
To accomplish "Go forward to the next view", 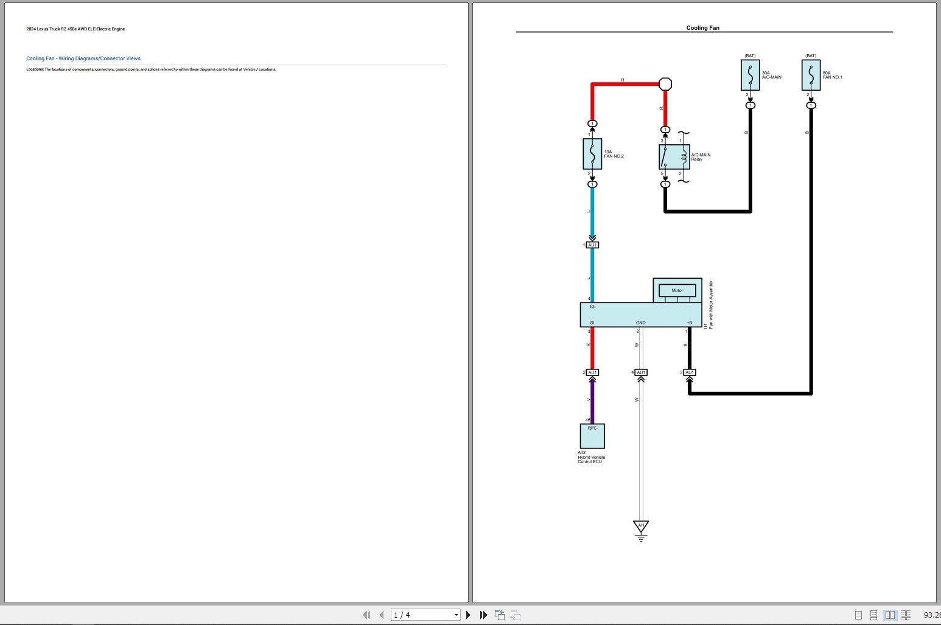I will pyautogui.click(x=515, y=615).
